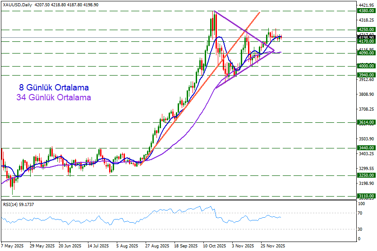Click the 7 May 2025 date label
377x251 pixels.
click(14, 247)
